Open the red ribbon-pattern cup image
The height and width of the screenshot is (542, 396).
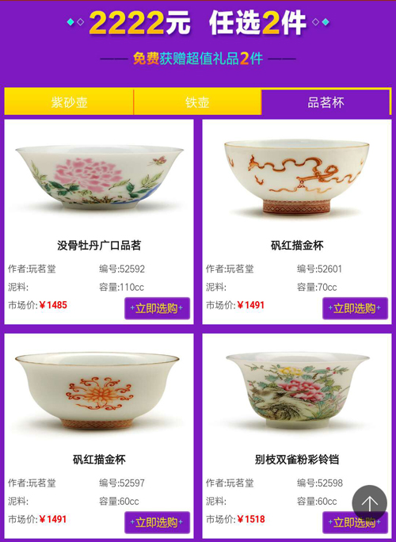[x=297, y=177]
